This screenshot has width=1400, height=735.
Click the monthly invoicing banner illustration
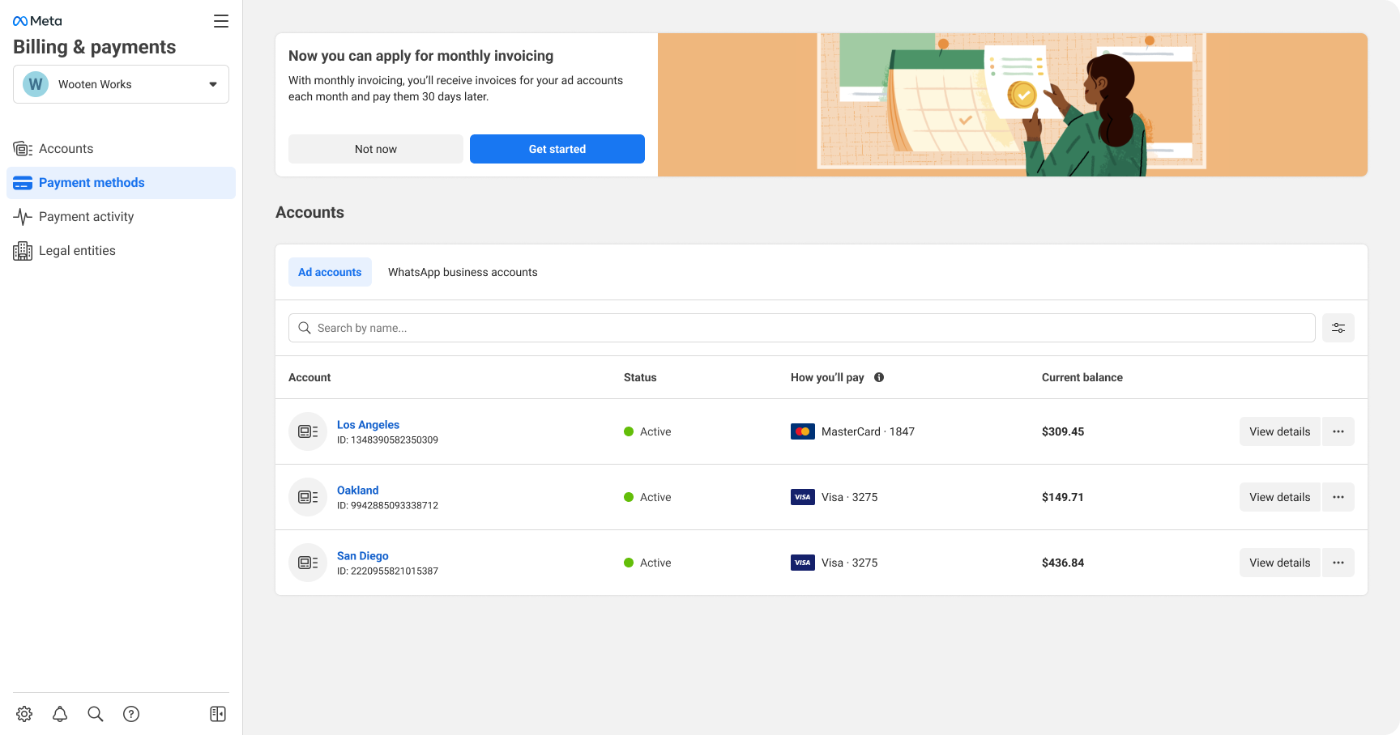(1013, 104)
